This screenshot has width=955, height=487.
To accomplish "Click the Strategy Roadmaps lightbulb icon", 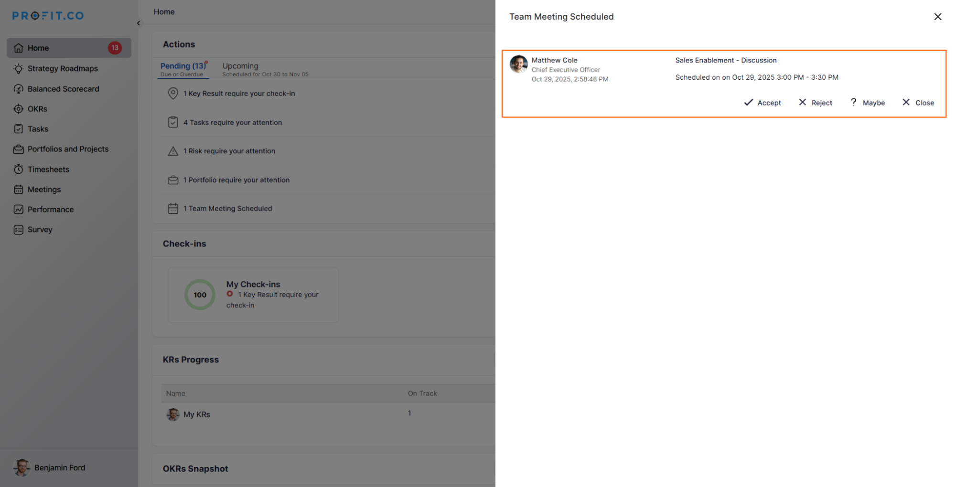I will click(19, 69).
